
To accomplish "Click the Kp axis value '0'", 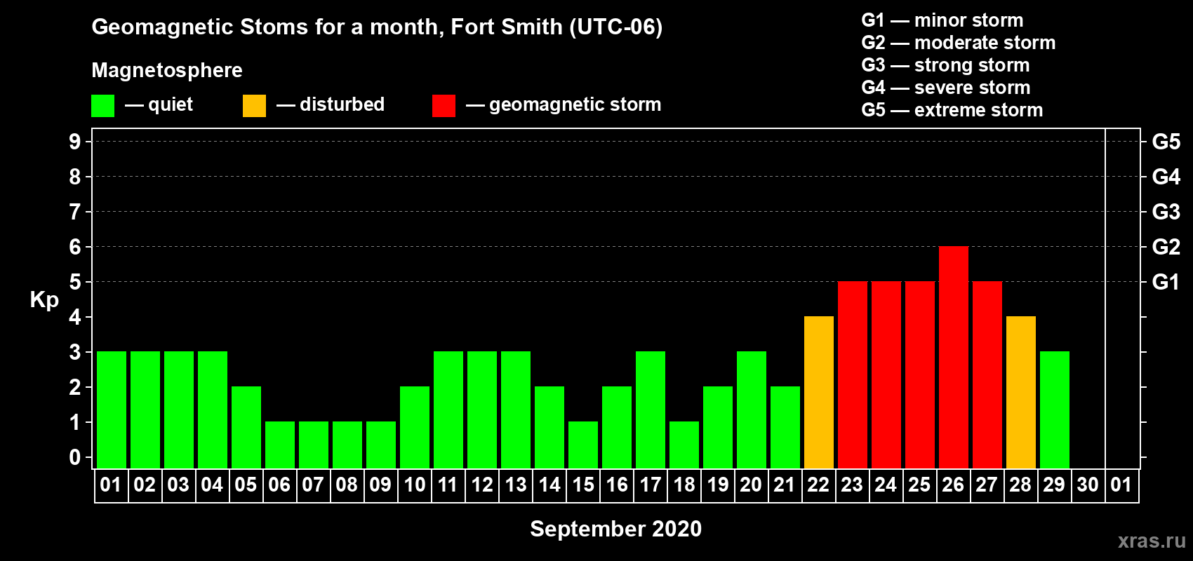I will coord(75,457).
